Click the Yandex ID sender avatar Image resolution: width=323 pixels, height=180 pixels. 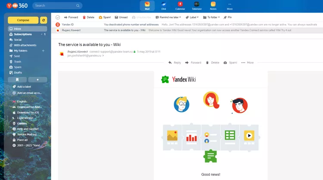click(58, 24)
